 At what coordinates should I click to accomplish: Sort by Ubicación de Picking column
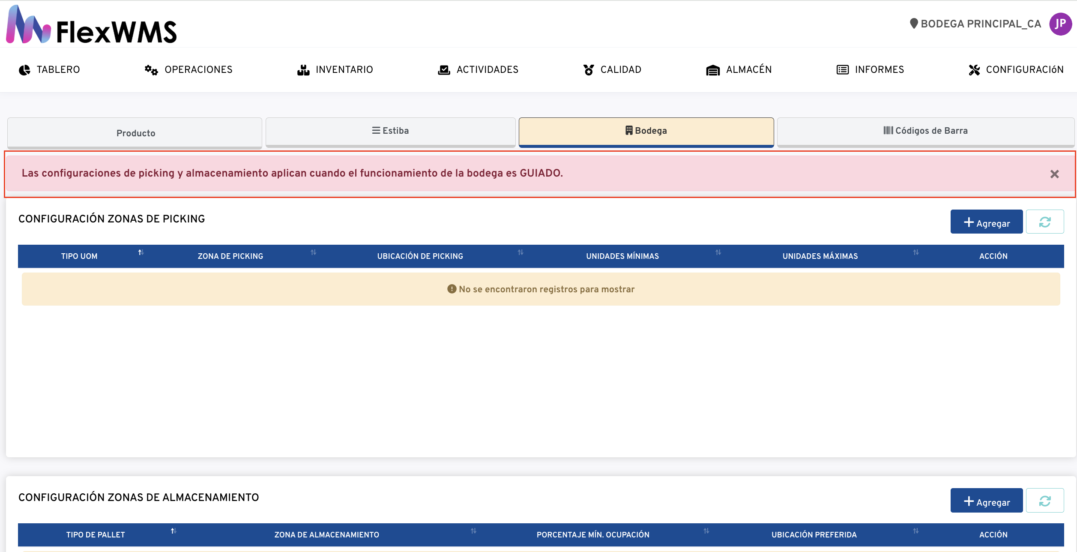520,252
